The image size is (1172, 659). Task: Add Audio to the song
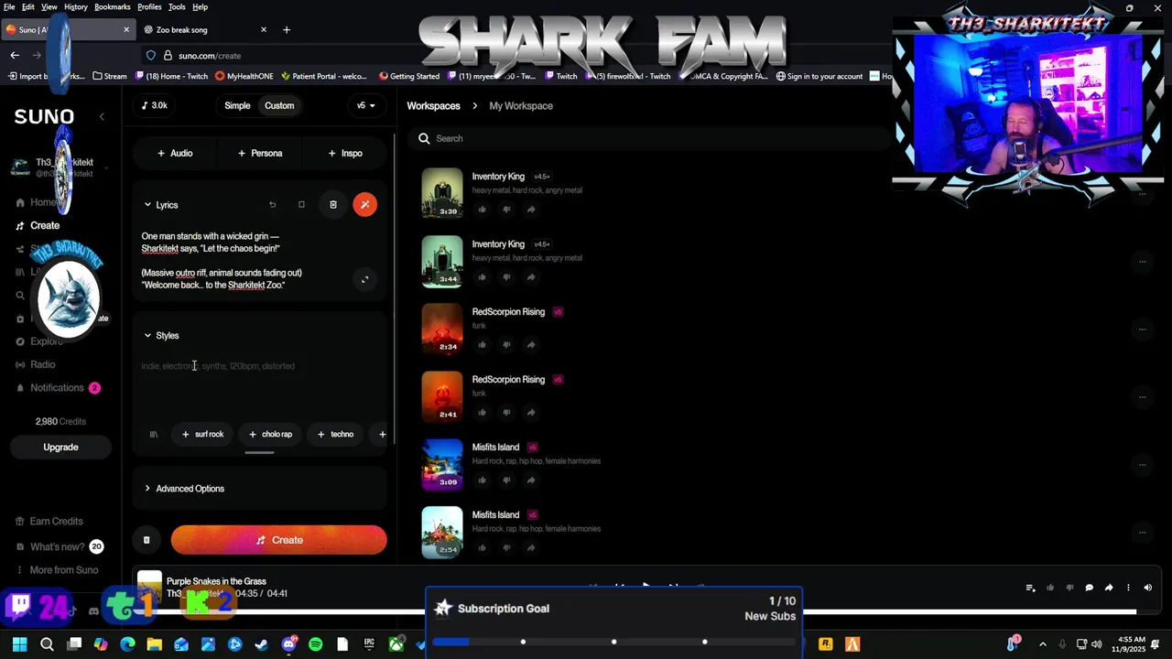tap(174, 153)
